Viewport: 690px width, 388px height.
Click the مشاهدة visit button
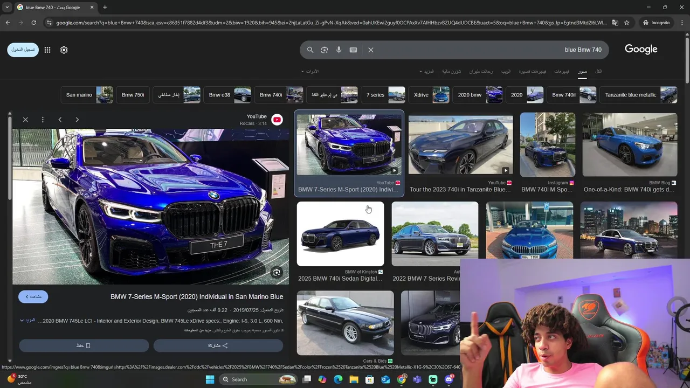(x=33, y=296)
